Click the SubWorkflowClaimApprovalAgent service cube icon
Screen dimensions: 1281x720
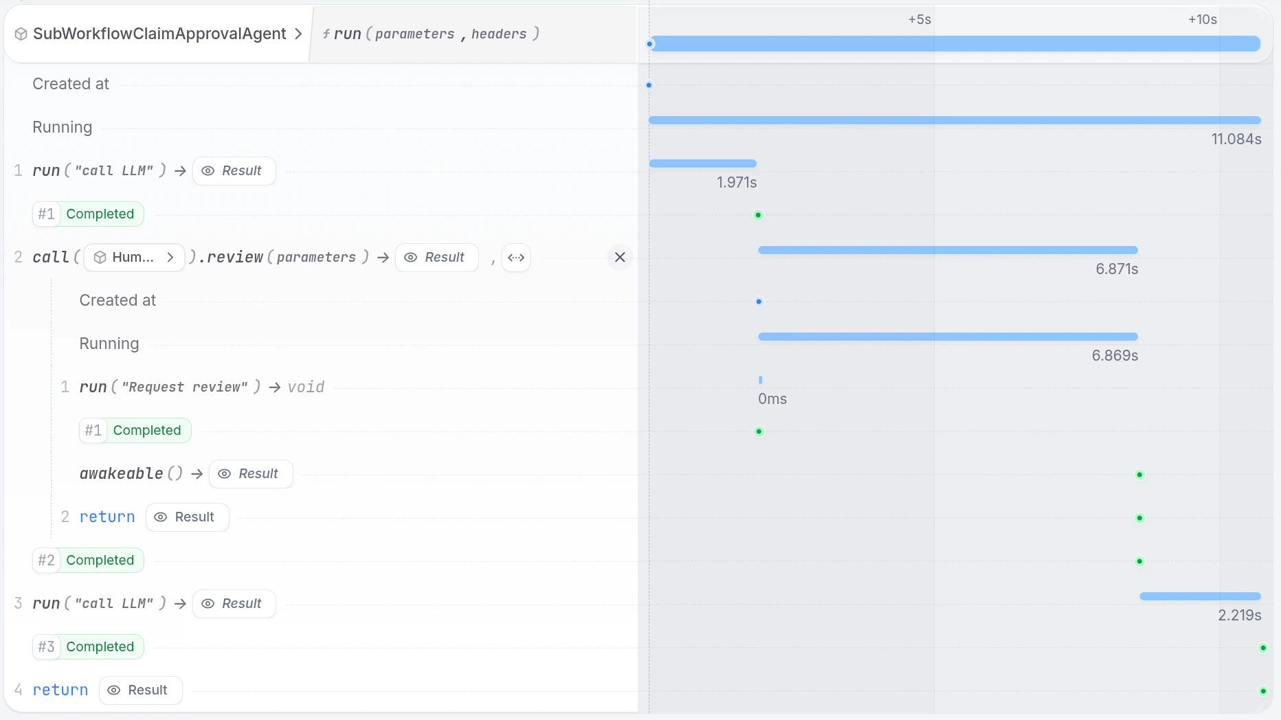pyautogui.click(x=21, y=34)
